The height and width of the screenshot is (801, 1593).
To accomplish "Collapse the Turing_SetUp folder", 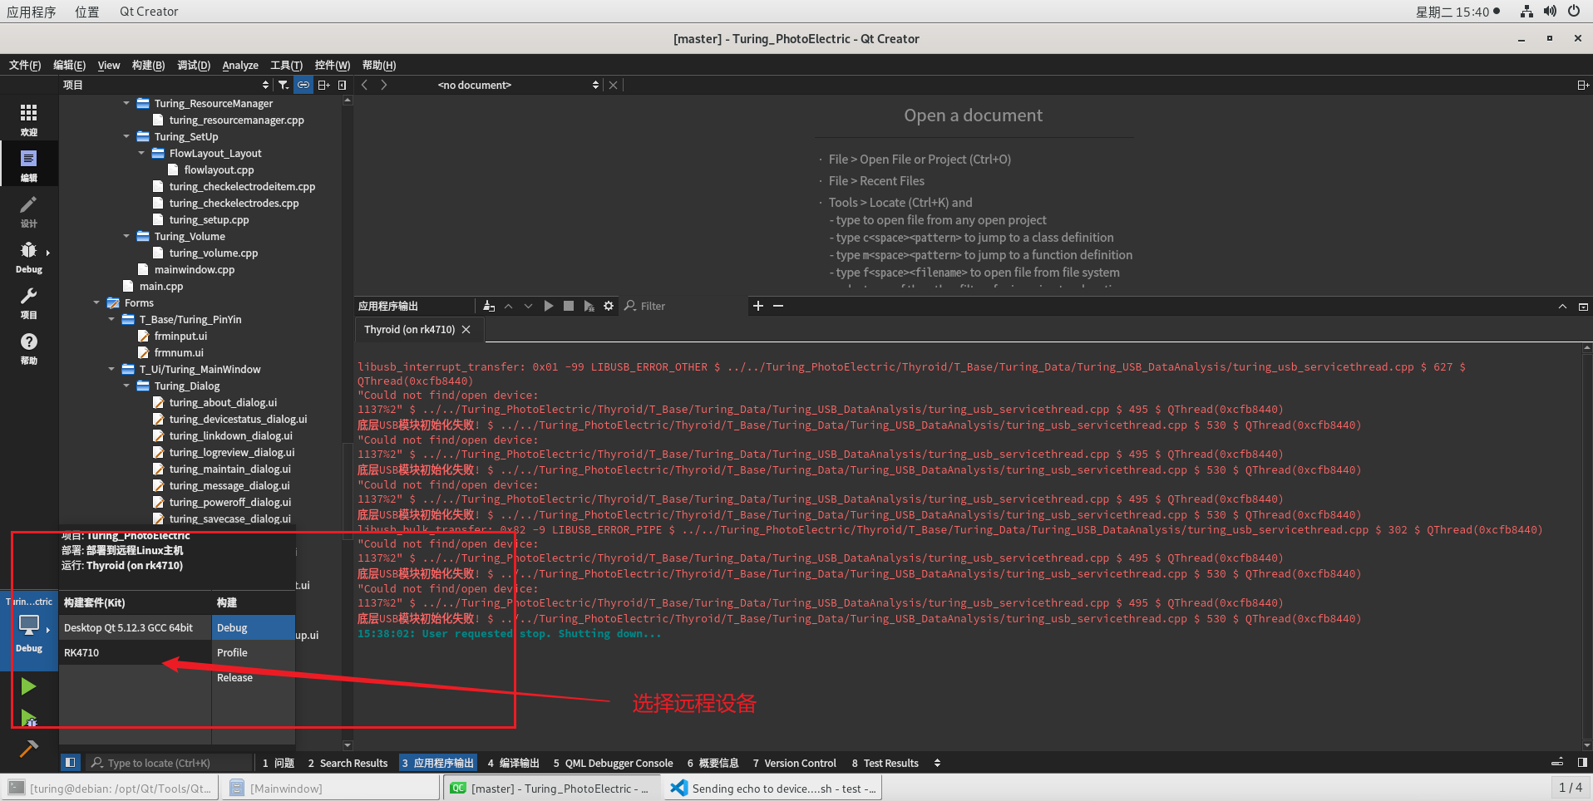I will [126, 136].
